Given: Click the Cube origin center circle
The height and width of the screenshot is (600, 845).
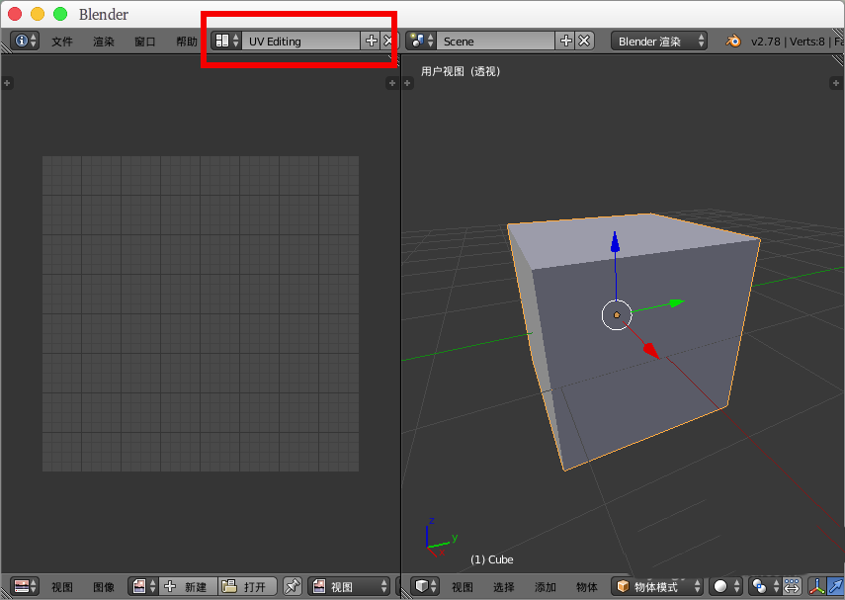Looking at the screenshot, I should [617, 314].
